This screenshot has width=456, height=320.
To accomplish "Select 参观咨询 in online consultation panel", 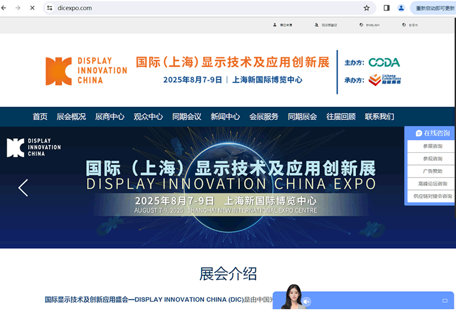I will [433, 159].
